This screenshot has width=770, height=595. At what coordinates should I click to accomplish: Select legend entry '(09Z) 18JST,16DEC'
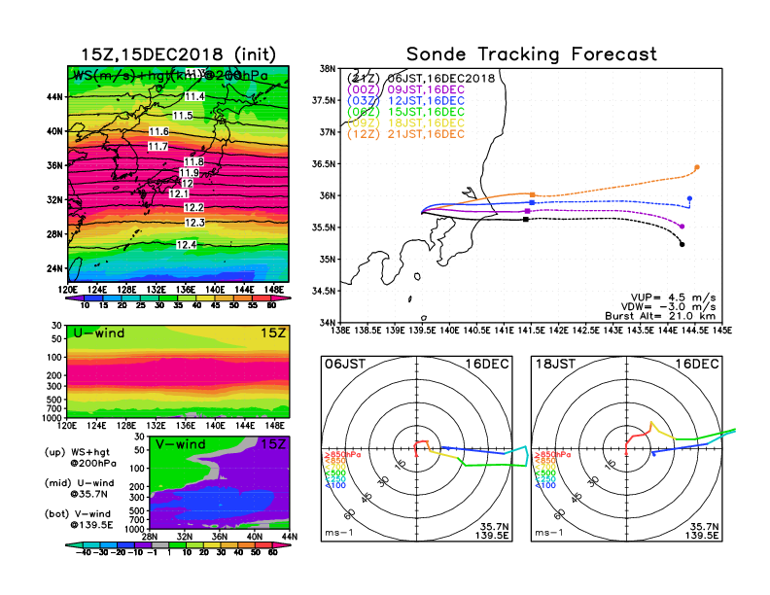pos(405,123)
